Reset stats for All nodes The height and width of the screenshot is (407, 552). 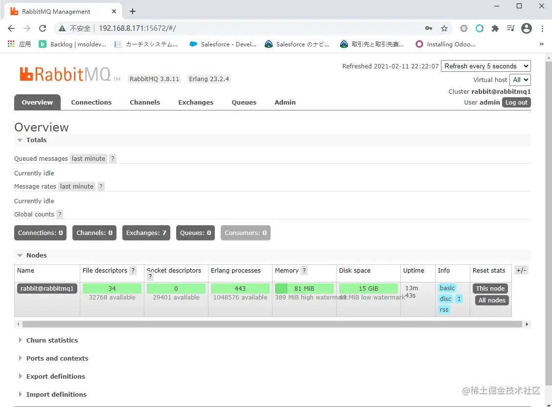point(492,300)
